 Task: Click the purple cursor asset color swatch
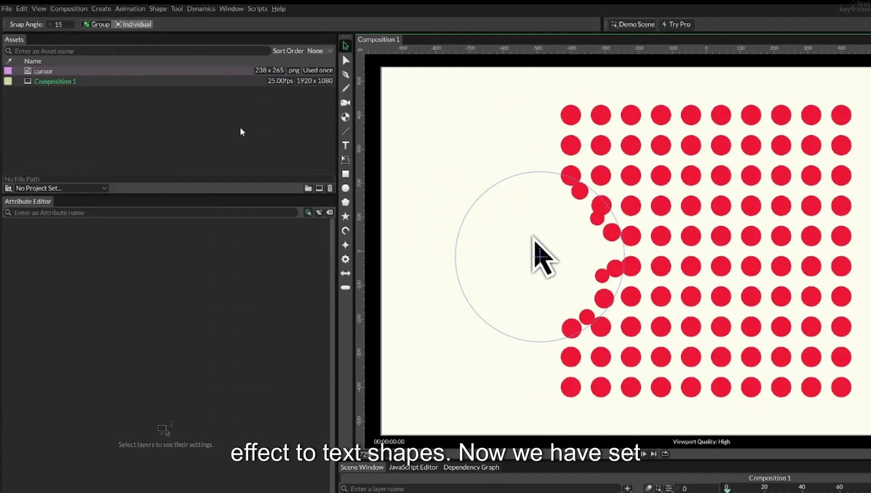tap(8, 71)
